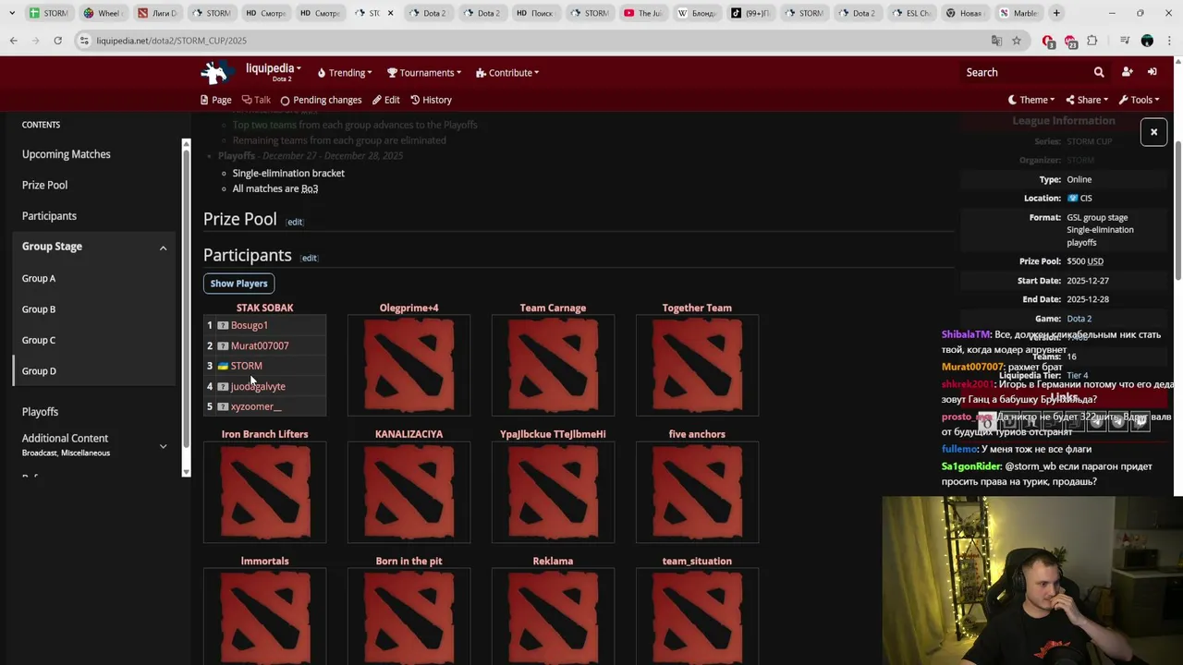Click the search magnifier icon
1183x665 pixels.
(x=1099, y=72)
